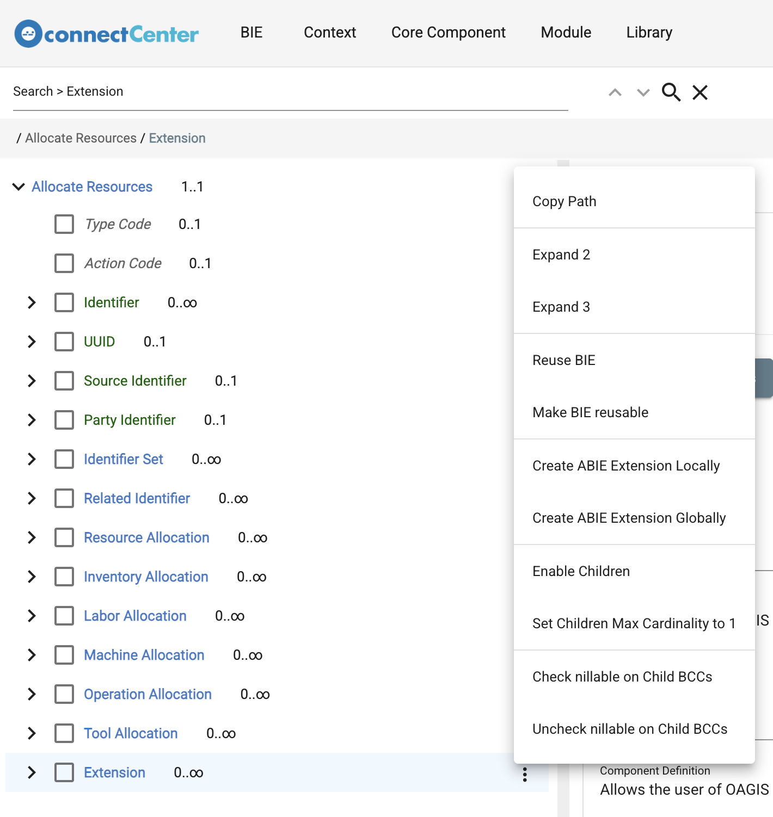Open three-dot menu on Extension row
The image size is (773, 817).
coord(525,774)
